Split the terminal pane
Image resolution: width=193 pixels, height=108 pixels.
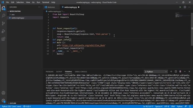pyautogui.click(x=176, y=71)
